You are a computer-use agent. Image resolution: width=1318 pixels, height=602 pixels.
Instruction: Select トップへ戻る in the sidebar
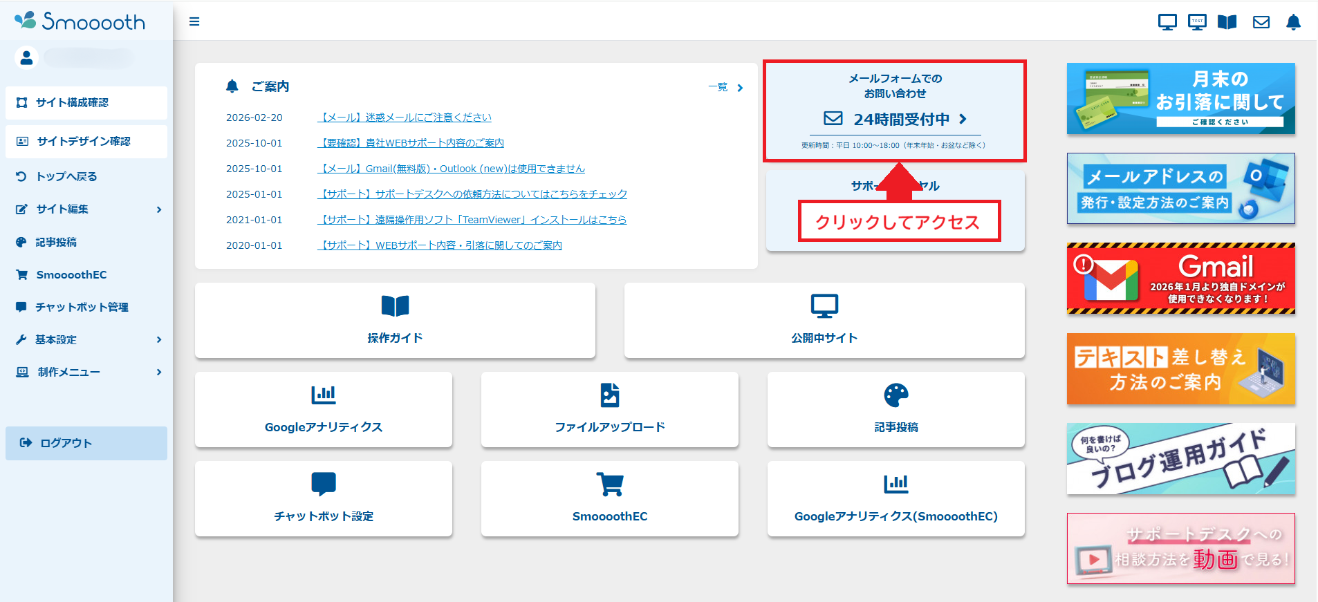click(86, 176)
